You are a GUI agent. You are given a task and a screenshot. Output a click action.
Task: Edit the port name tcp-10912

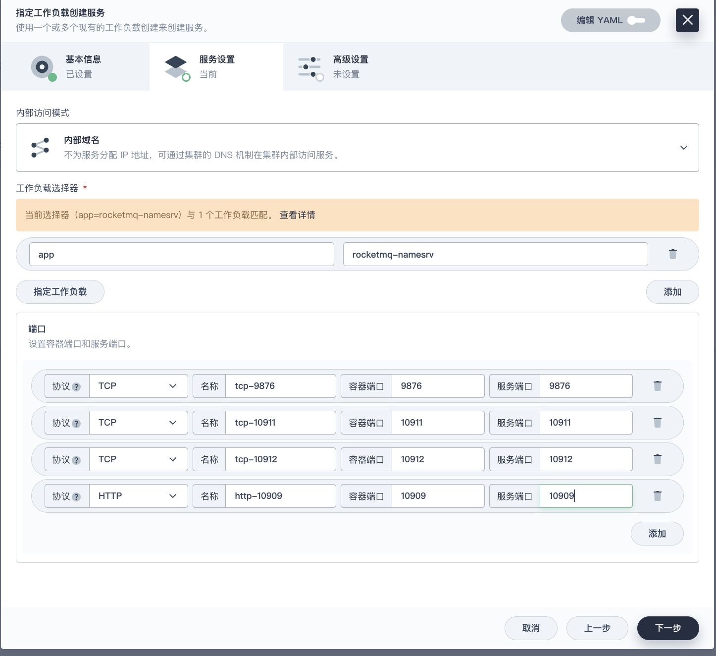pyautogui.click(x=281, y=459)
